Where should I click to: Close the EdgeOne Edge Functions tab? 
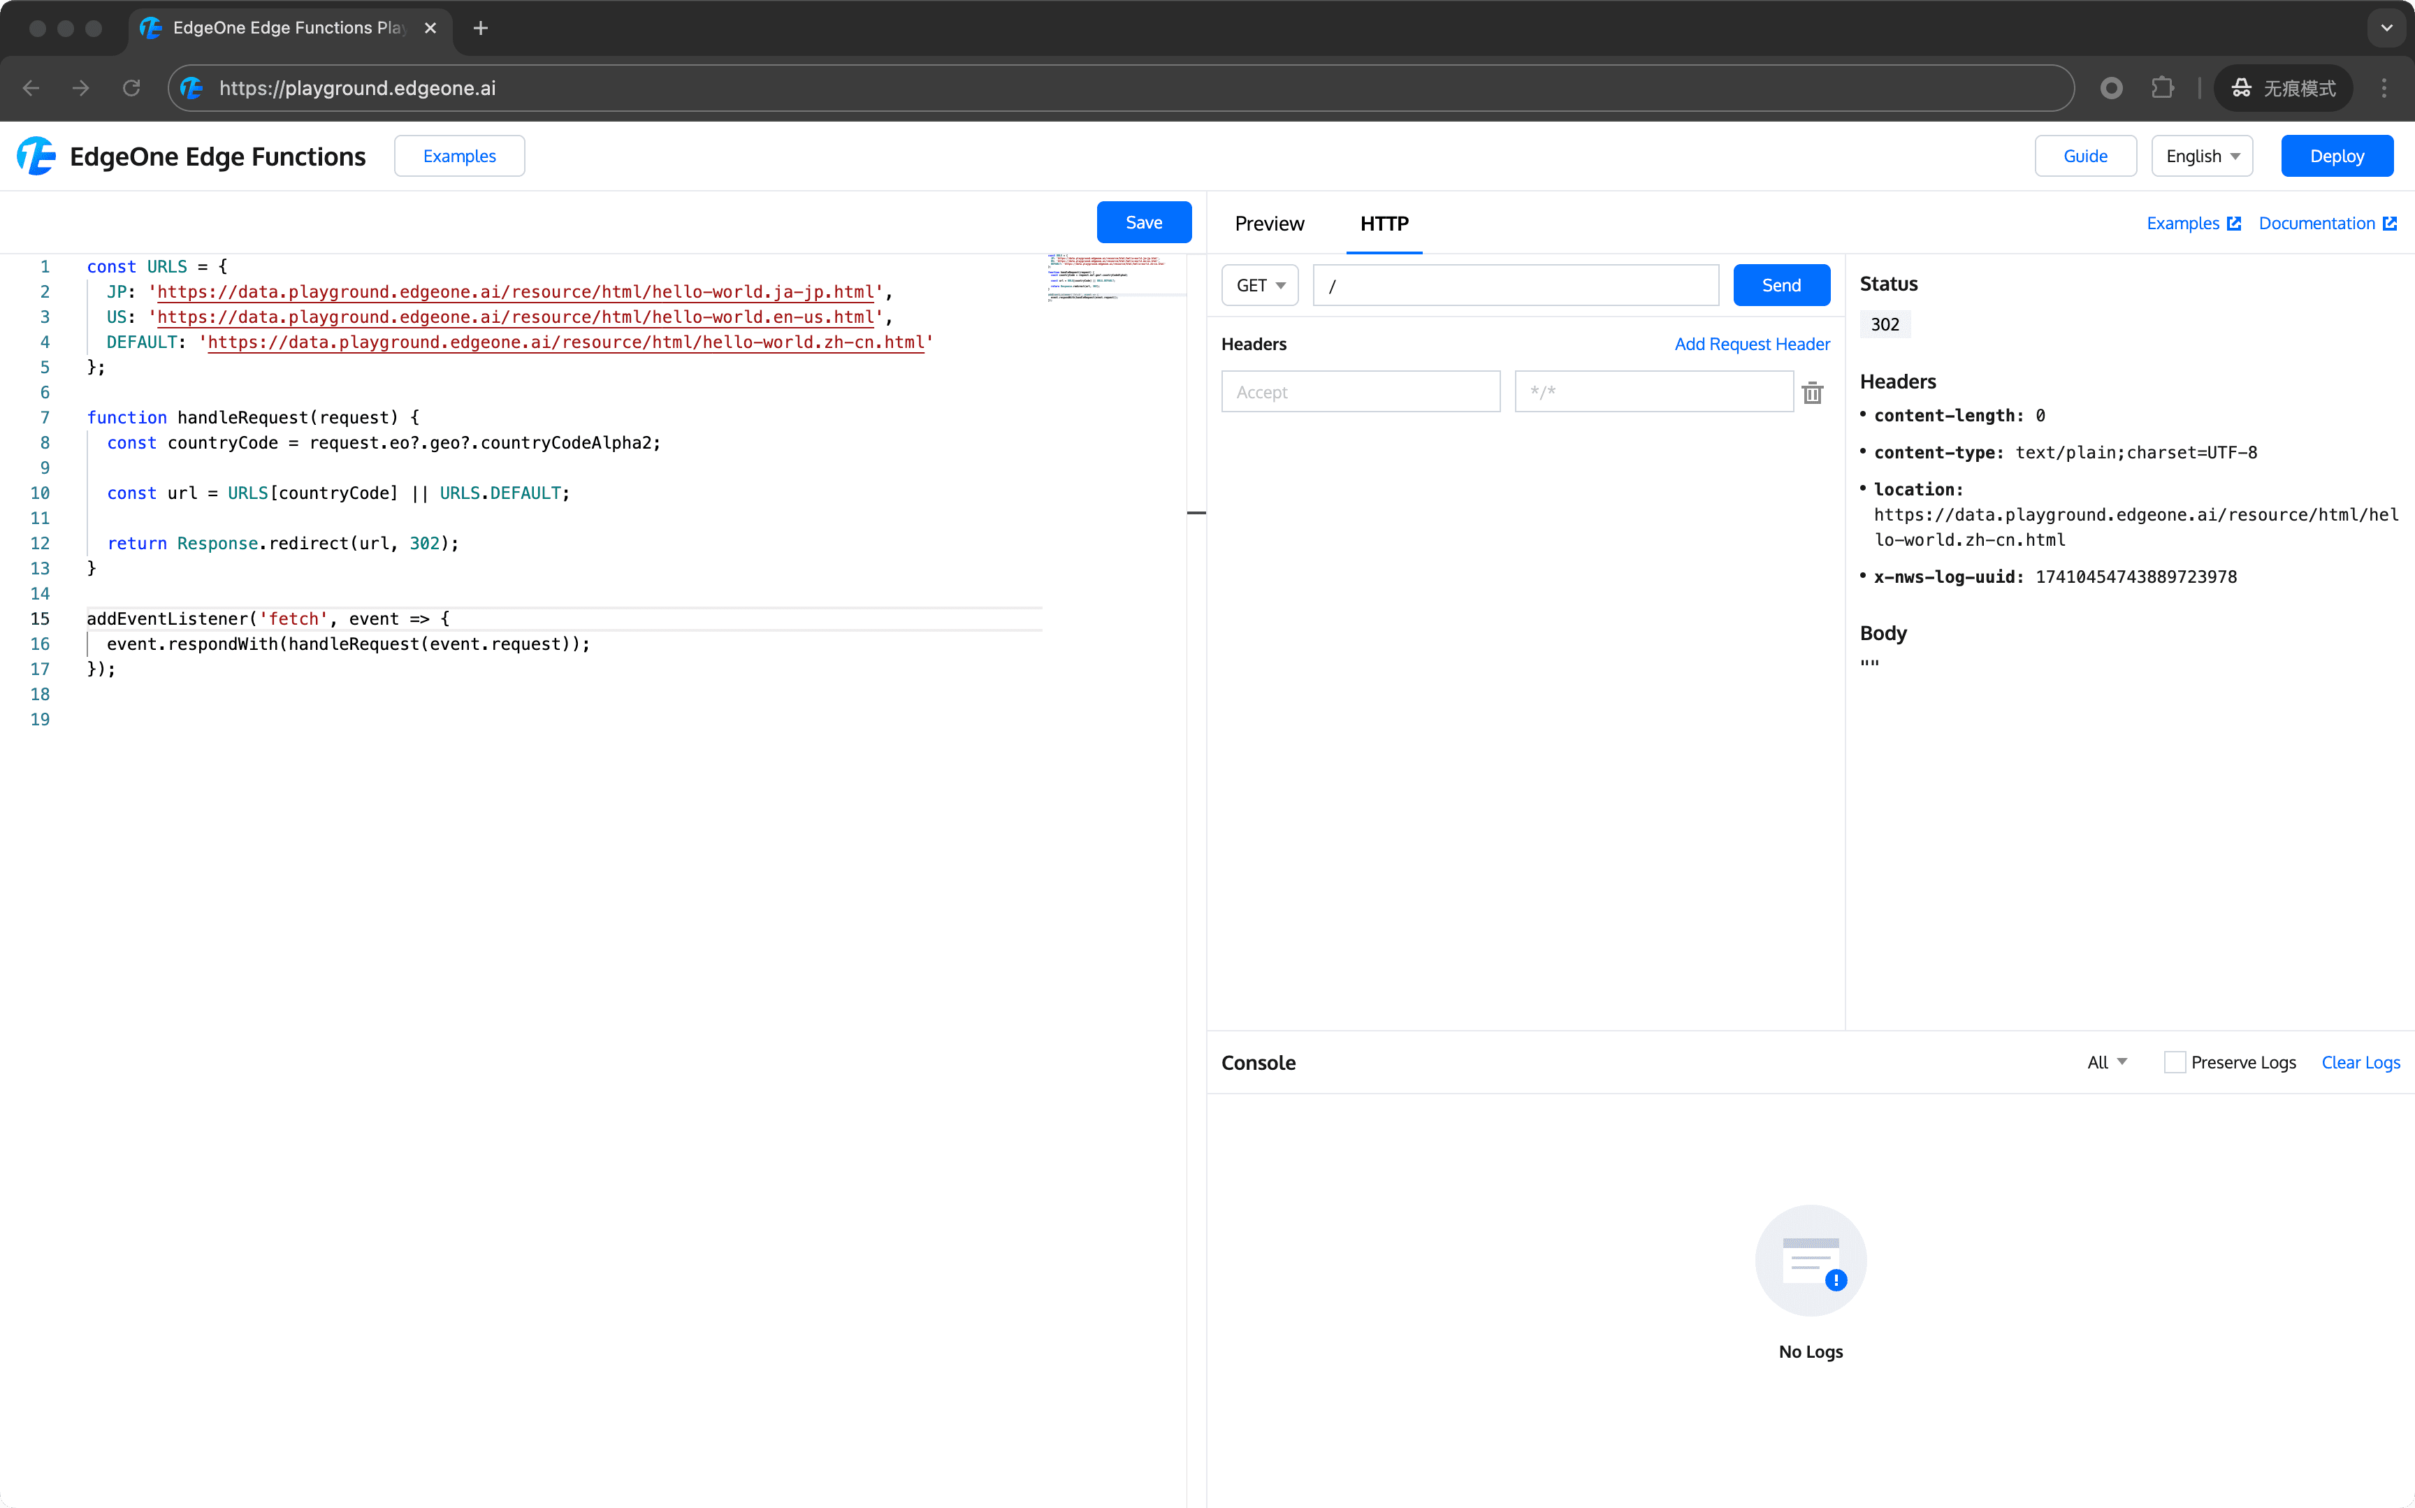(x=430, y=28)
